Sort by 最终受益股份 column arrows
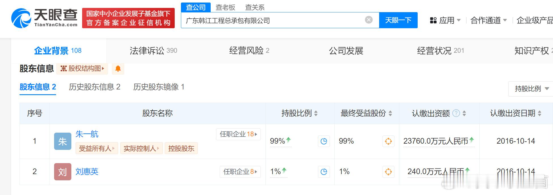Viewport: 553px width, 195px height. (x=390, y=113)
